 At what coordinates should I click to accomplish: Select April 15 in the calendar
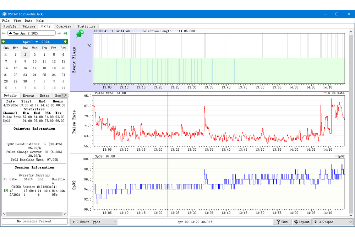pyautogui.click(x=15, y=68)
